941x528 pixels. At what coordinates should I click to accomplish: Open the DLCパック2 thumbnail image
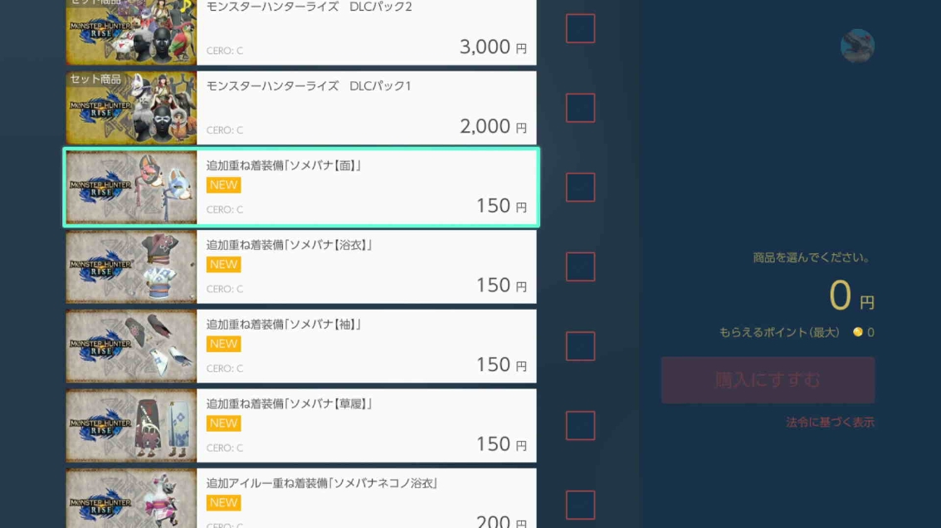[131, 32]
